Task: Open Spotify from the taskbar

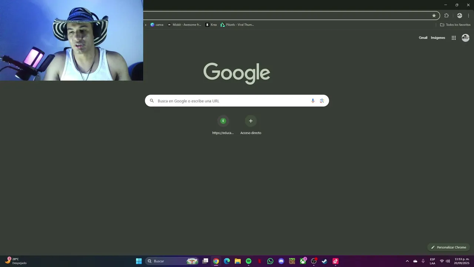Action: [248, 261]
